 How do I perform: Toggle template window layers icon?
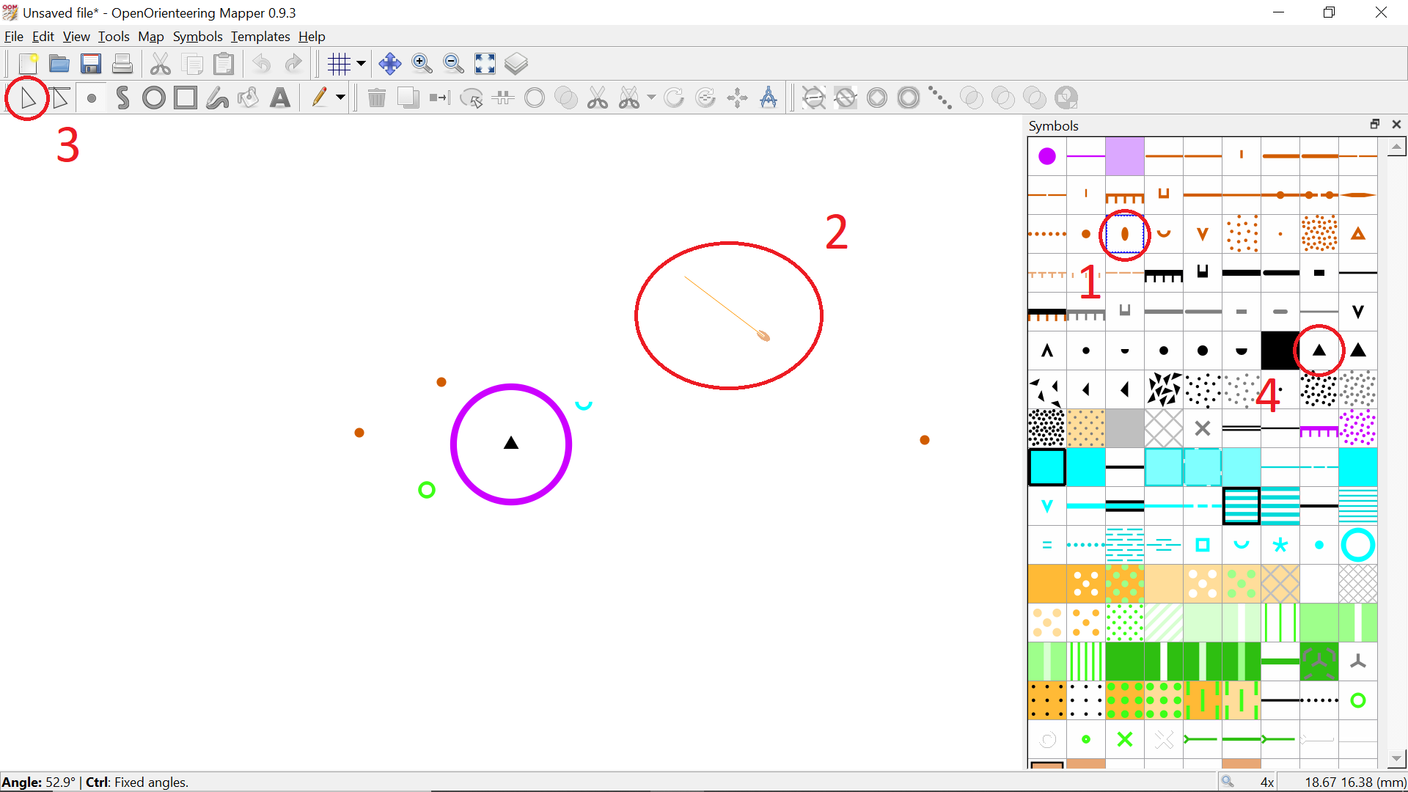tap(516, 64)
